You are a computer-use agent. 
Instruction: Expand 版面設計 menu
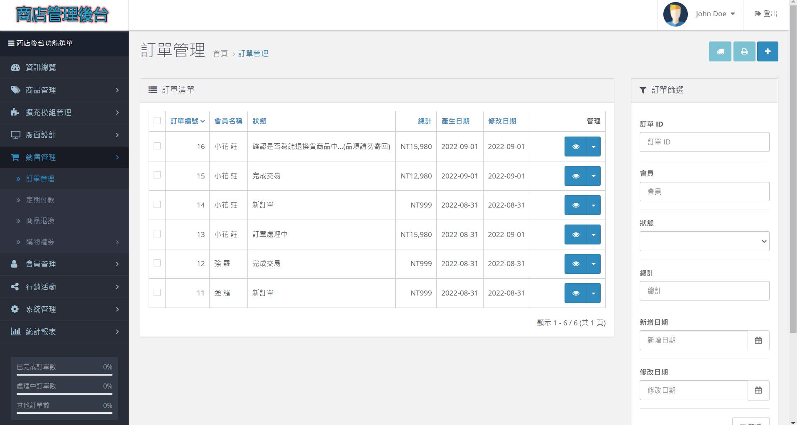coord(64,135)
